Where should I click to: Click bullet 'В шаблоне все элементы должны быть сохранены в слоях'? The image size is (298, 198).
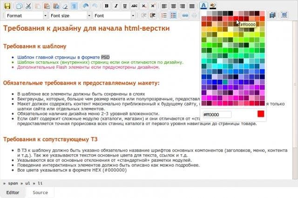(x=81, y=94)
